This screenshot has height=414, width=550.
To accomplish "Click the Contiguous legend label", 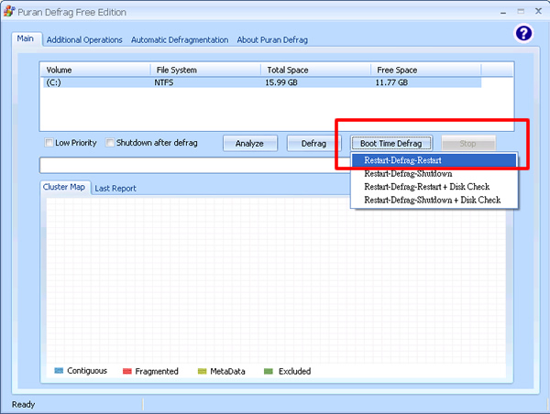I will [87, 371].
